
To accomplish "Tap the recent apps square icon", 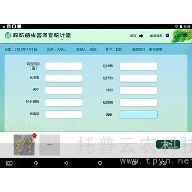I will [x=134, y=163].
